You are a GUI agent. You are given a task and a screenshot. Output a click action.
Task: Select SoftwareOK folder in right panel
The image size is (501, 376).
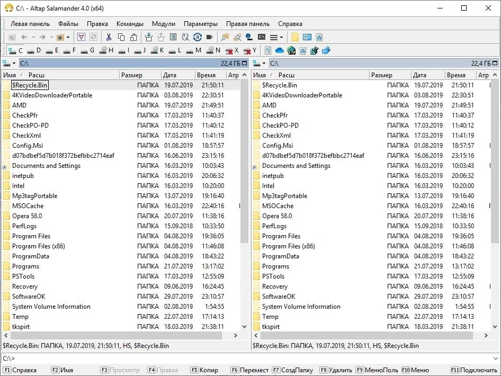278,297
